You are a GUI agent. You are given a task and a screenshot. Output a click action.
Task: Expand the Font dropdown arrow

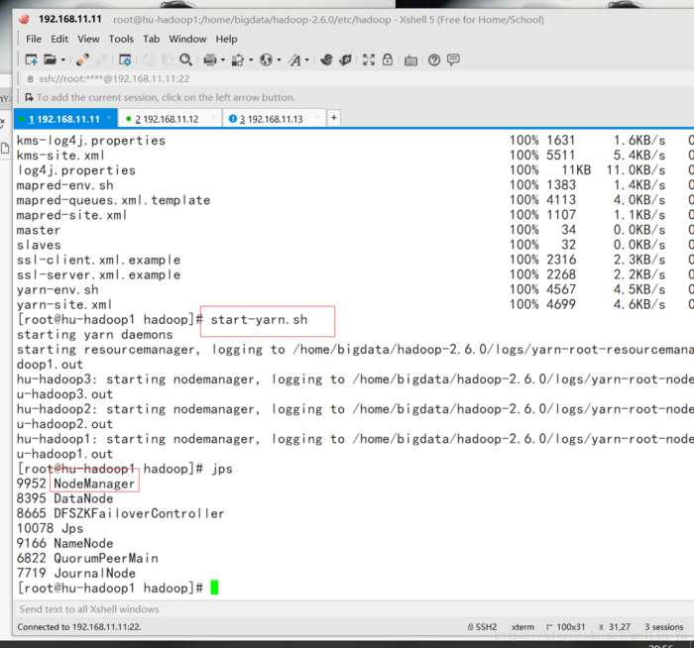pyautogui.click(x=306, y=59)
